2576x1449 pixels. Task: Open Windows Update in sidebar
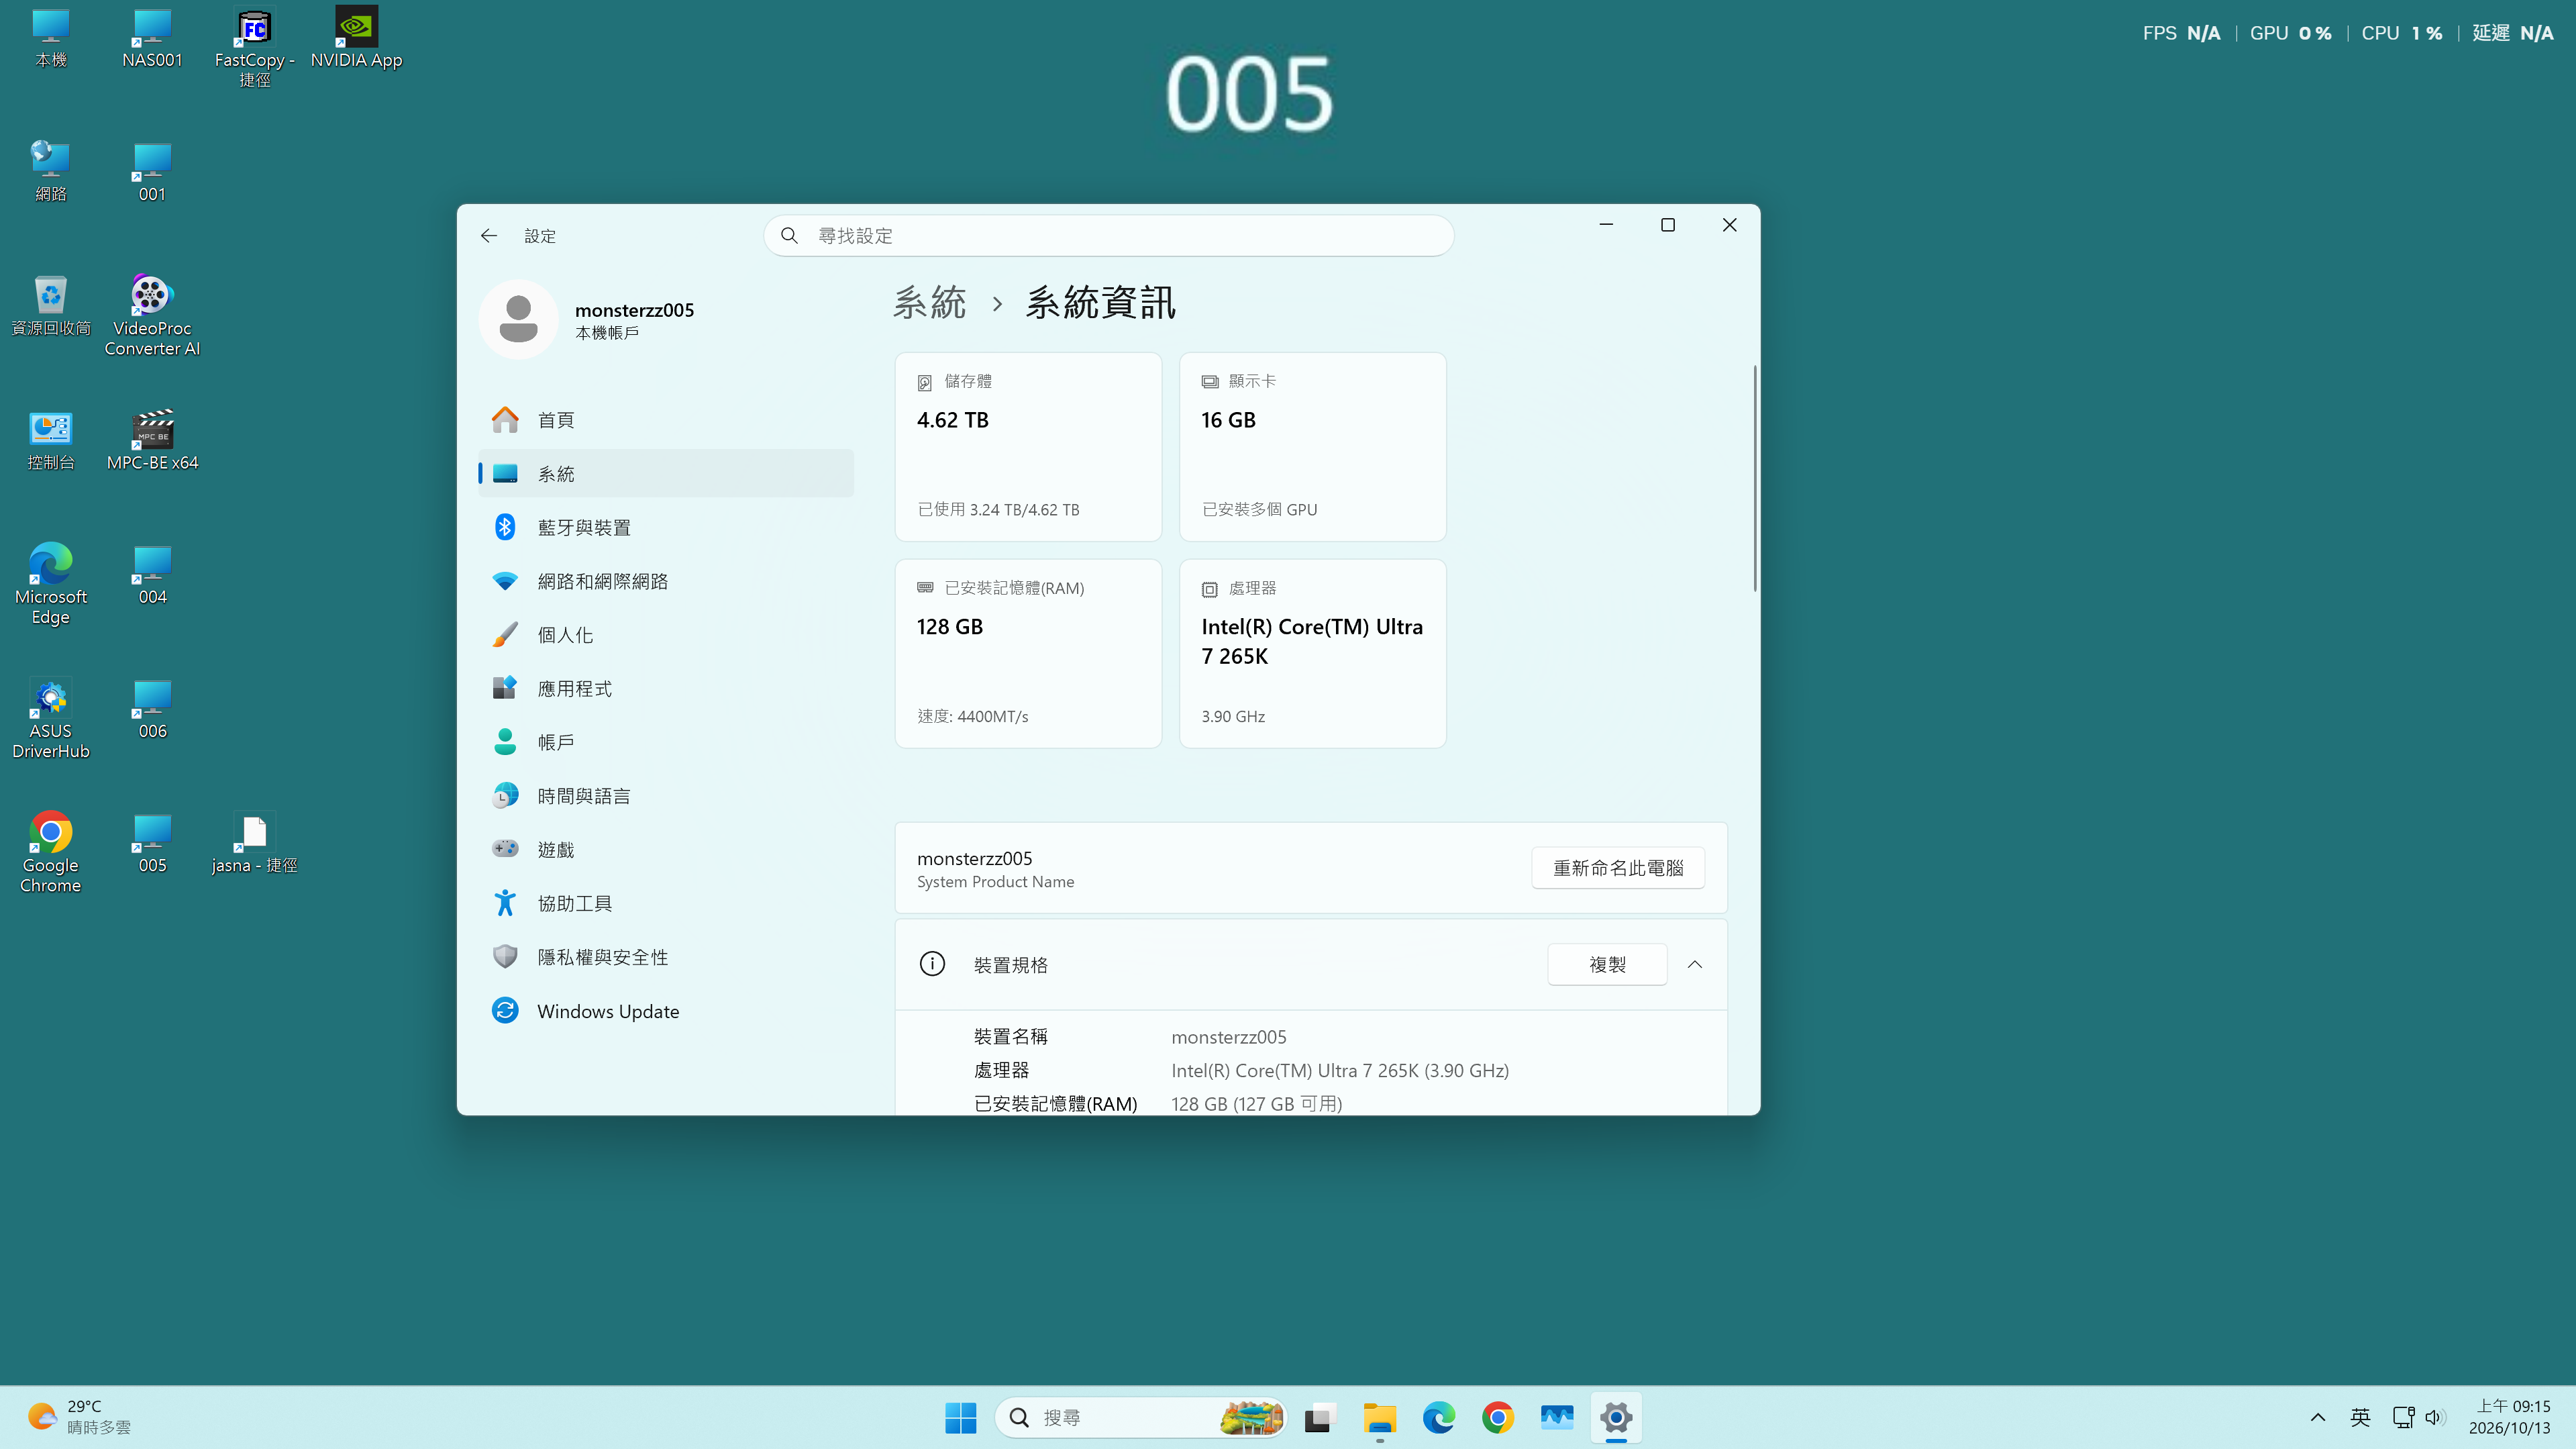click(666, 1011)
